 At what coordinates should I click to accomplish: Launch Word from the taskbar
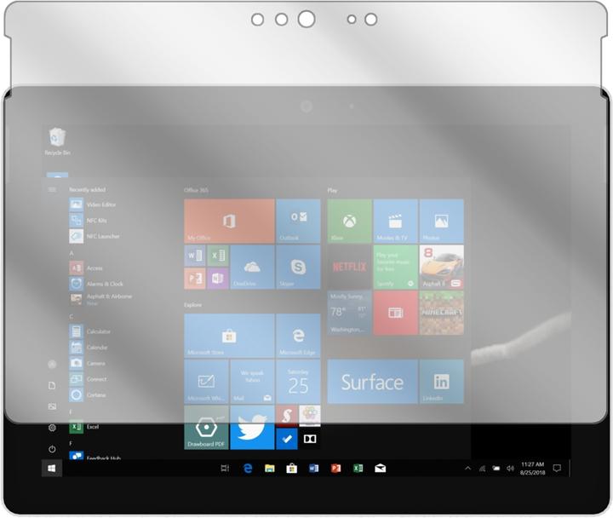pos(313,468)
